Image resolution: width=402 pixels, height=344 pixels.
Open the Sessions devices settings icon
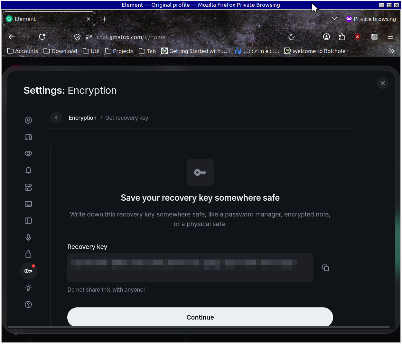[28, 137]
